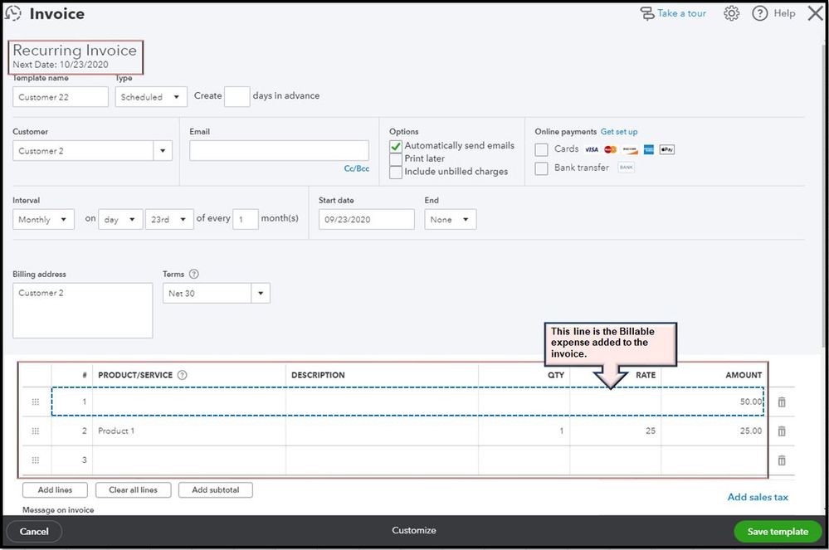Click the Get set up link
Screen dimensions: 829x550
click(619, 132)
